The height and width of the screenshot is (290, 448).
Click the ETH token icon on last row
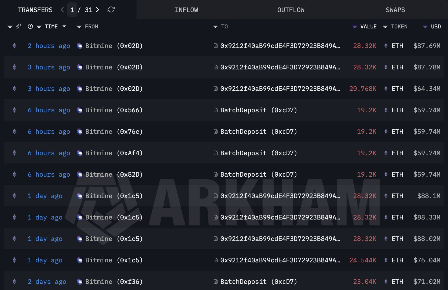pyautogui.click(x=386, y=282)
